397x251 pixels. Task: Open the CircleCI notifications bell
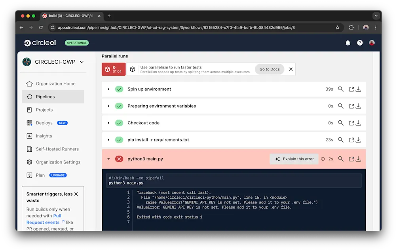tap(348, 43)
